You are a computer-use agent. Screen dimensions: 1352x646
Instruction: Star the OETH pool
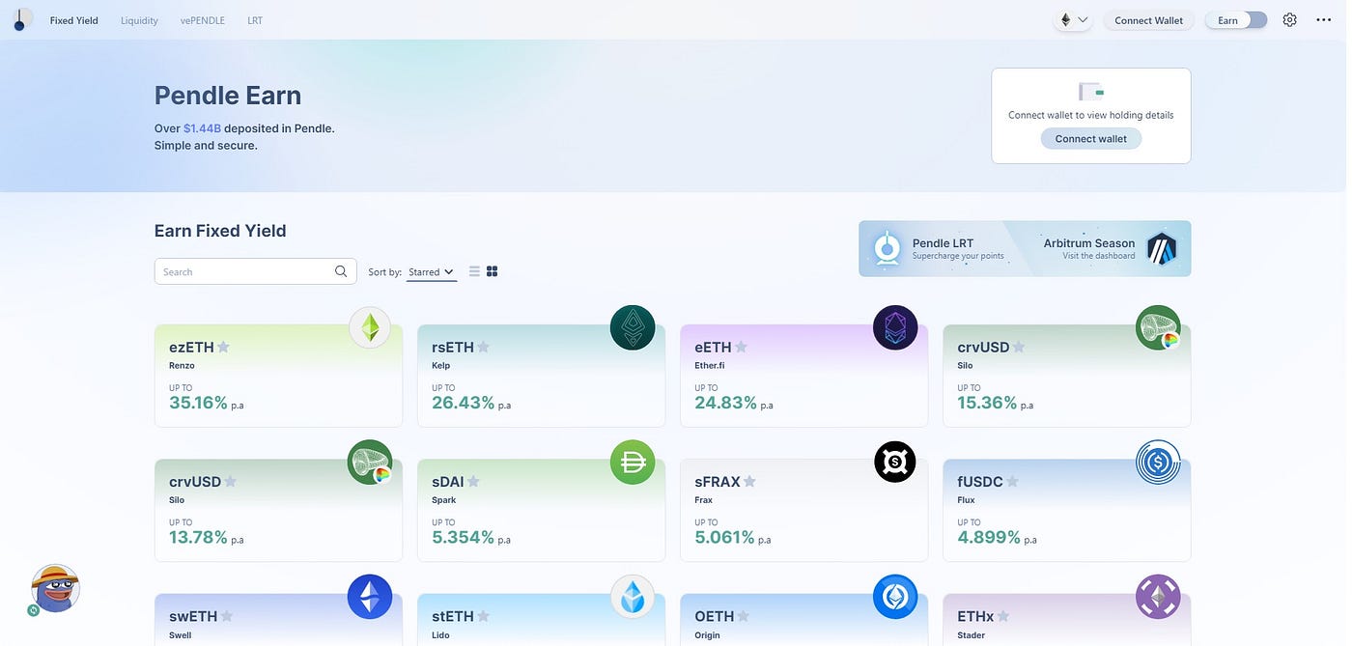743,616
